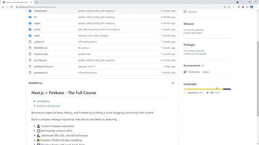Select the GitHub repository browser tab
The image size is (259, 145).
pyautogui.click(x=17, y=2)
